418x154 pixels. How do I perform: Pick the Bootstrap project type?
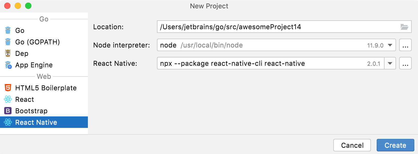click(x=44, y=111)
